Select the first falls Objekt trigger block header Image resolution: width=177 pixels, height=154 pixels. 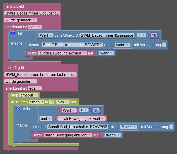(x=15, y=6)
